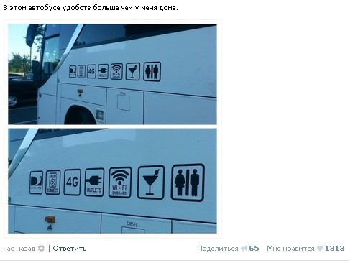
Task: Click the cocktail glass sign in upper photo
Action: point(133,71)
